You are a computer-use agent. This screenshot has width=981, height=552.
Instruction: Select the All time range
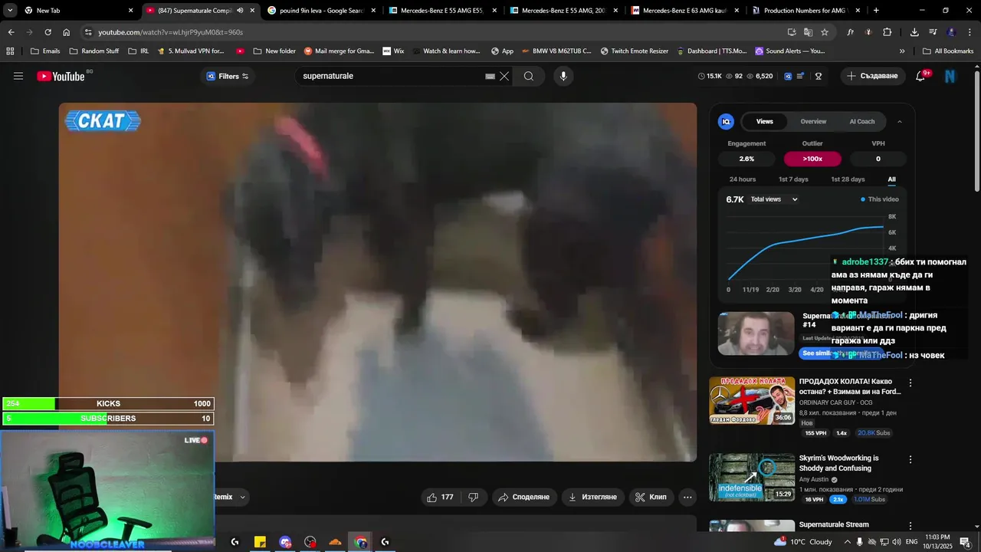point(891,179)
